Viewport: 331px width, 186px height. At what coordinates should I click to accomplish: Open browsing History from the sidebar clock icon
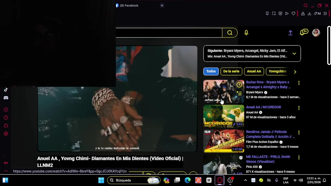6,118
